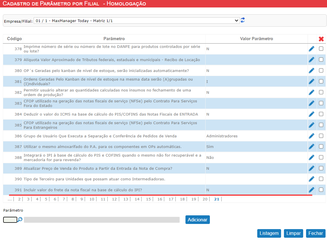Select current page 21
This screenshot has height=240, width=327.
pyautogui.click(x=217, y=199)
